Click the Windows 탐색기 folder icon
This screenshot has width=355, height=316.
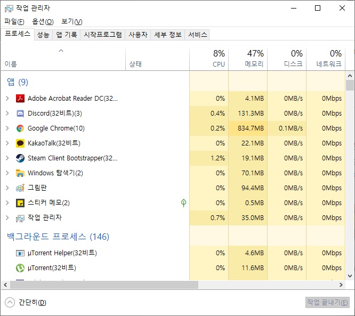(x=20, y=173)
